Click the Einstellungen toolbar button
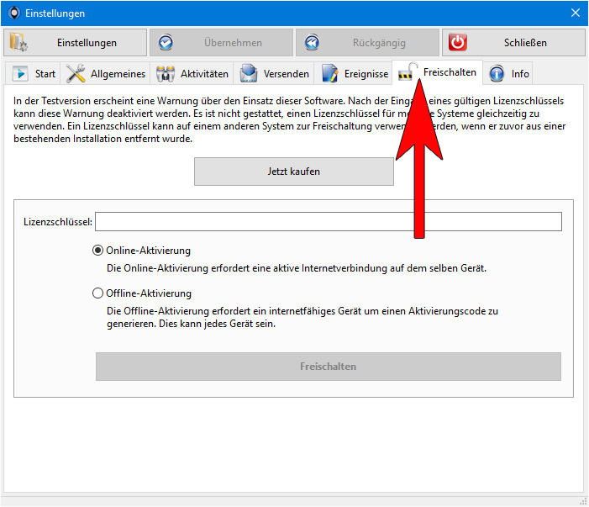 (75, 43)
